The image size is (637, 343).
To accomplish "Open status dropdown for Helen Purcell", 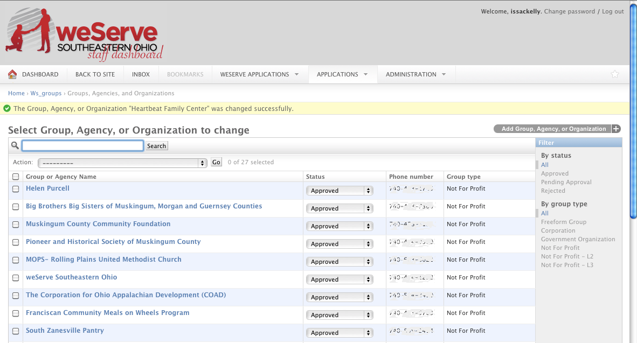I will (x=340, y=191).
